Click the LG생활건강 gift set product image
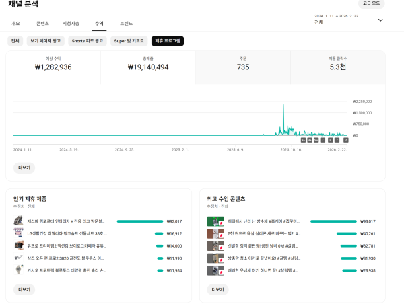The image size is (404, 304). [x=18, y=233]
